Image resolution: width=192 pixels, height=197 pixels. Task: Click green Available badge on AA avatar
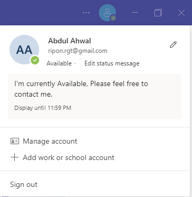(35, 60)
